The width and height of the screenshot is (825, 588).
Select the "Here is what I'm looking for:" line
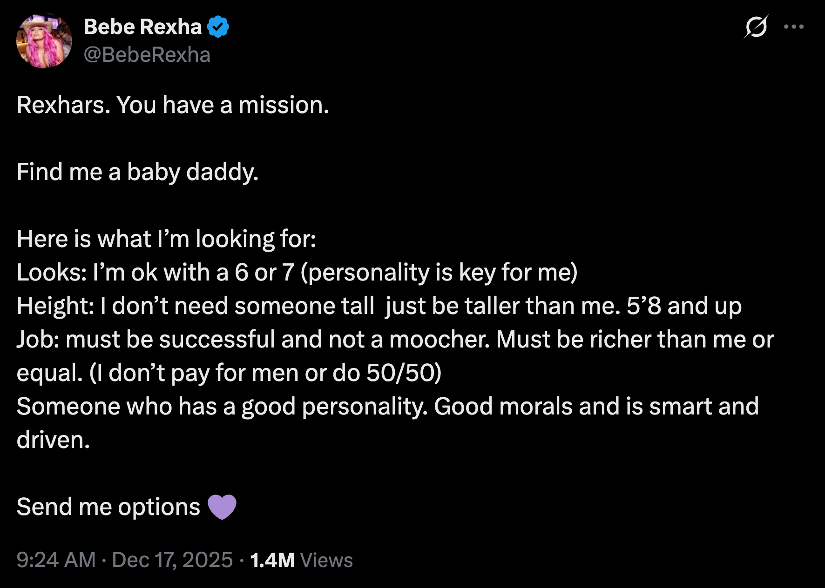tap(166, 239)
